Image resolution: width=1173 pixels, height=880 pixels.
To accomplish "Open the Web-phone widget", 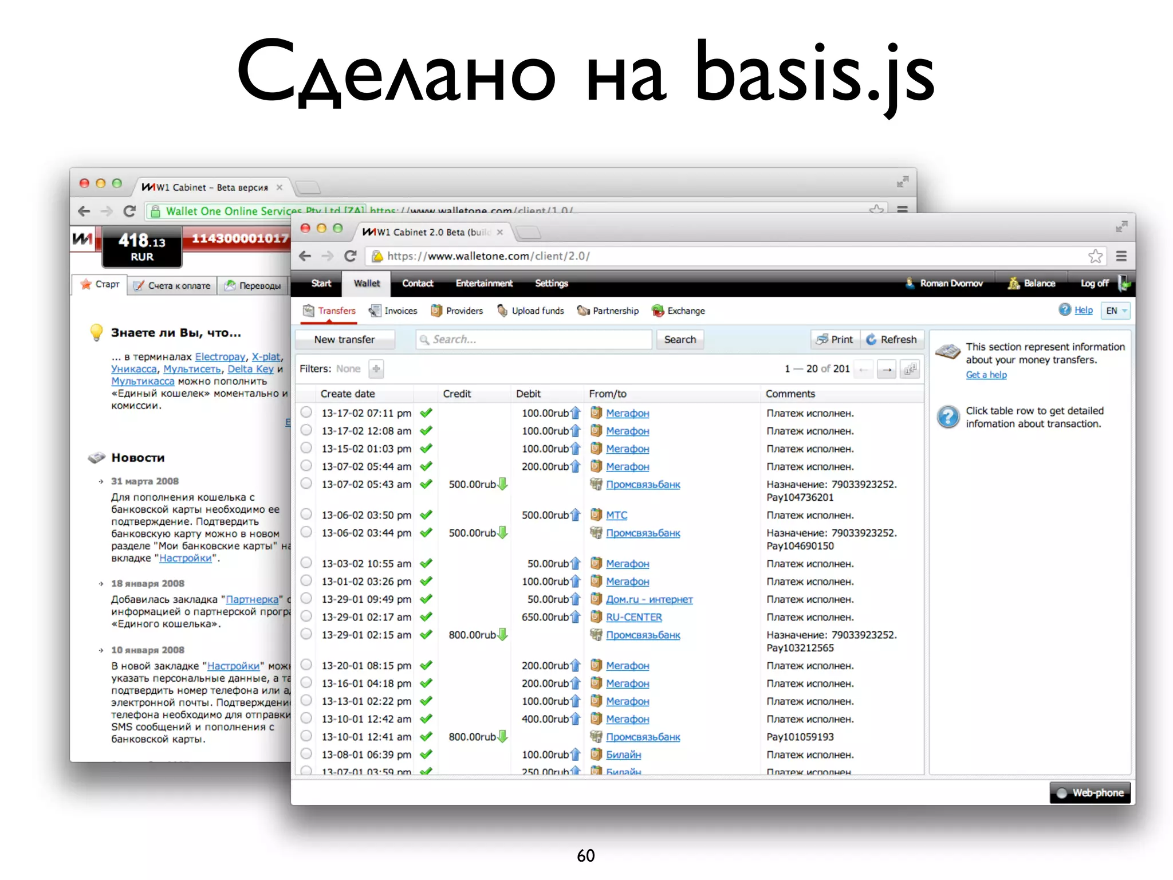I will [x=1089, y=792].
